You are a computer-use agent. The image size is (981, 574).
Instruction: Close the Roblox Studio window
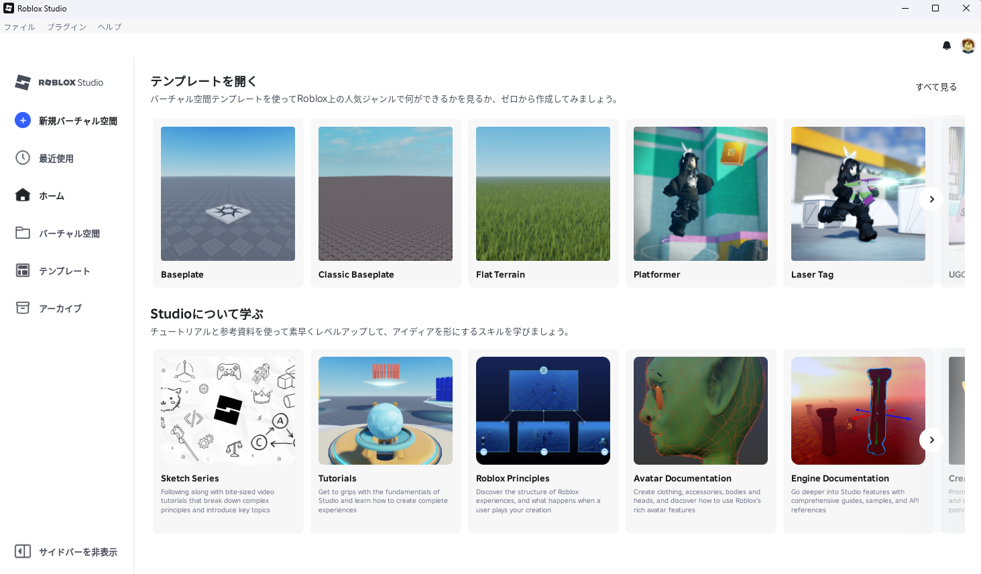[966, 8]
